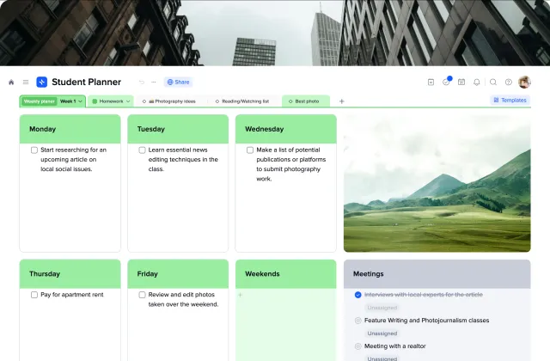Image resolution: width=550 pixels, height=361 pixels.
Task: Click the Wednesday card header
Action: tap(286, 129)
